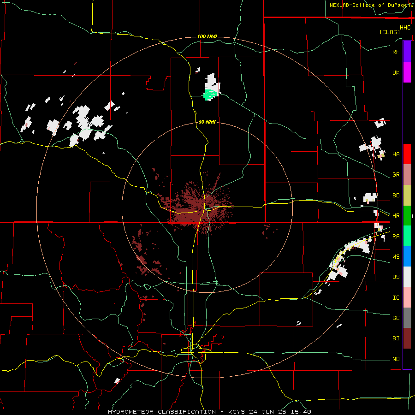Click the DS white legend swatch
This screenshot has height=415, width=415.
point(407,277)
